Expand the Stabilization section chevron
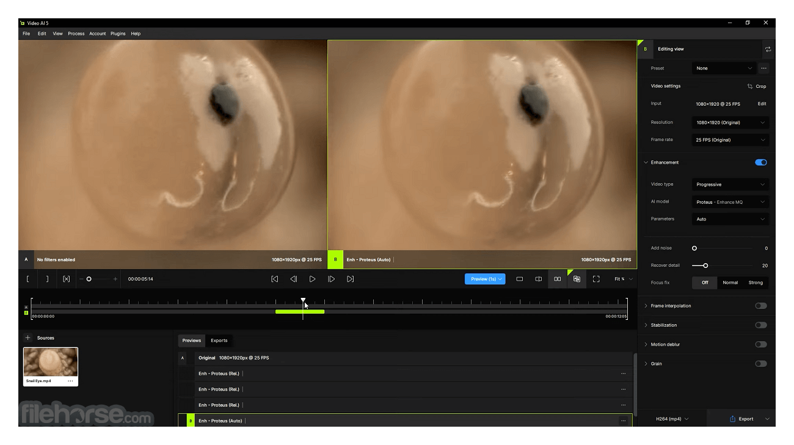 pyautogui.click(x=646, y=325)
